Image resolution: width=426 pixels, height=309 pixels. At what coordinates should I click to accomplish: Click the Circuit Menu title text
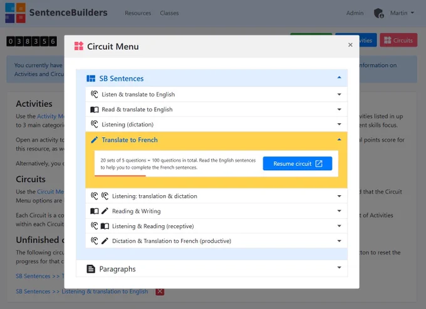tap(113, 46)
